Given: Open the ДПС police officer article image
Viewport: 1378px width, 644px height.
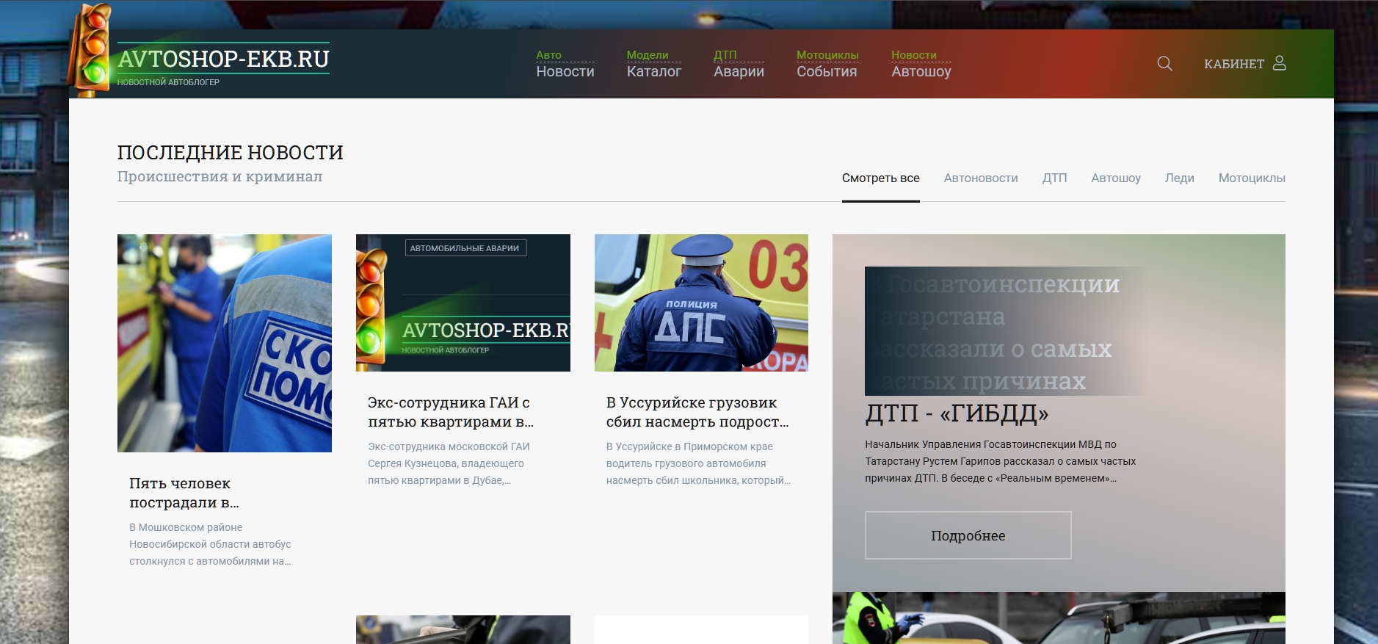Looking at the screenshot, I should (x=701, y=303).
